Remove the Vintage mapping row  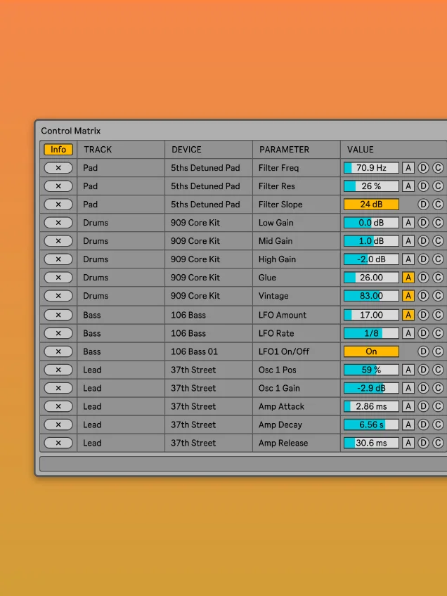pyautogui.click(x=58, y=296)
